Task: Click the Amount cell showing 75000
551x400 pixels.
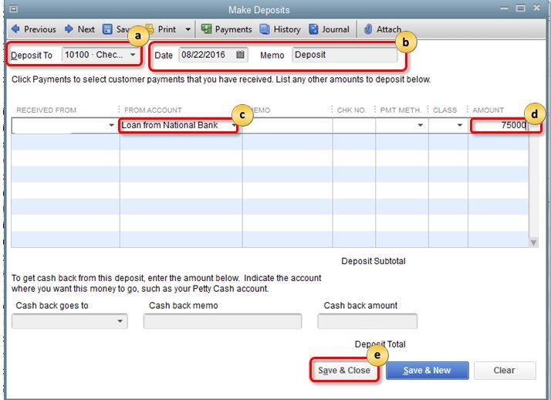Action: [499, 125]
